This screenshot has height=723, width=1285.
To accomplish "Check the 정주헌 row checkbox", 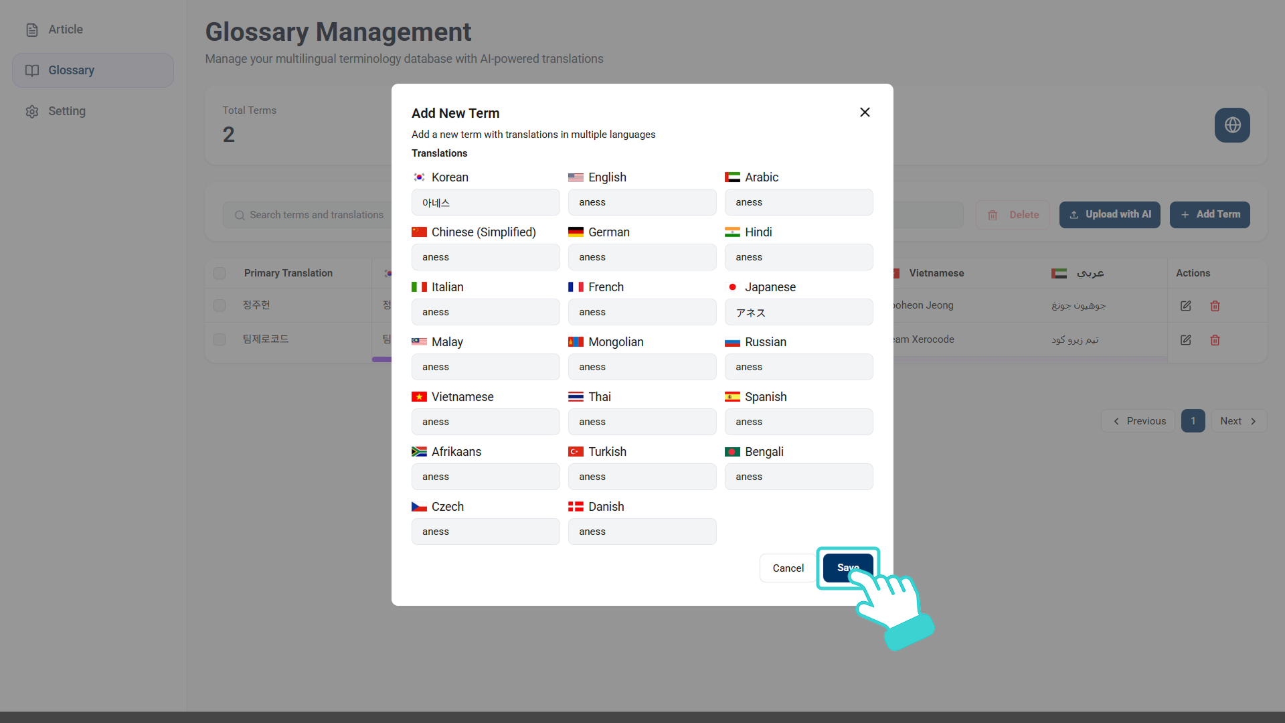I will (220, 305).
